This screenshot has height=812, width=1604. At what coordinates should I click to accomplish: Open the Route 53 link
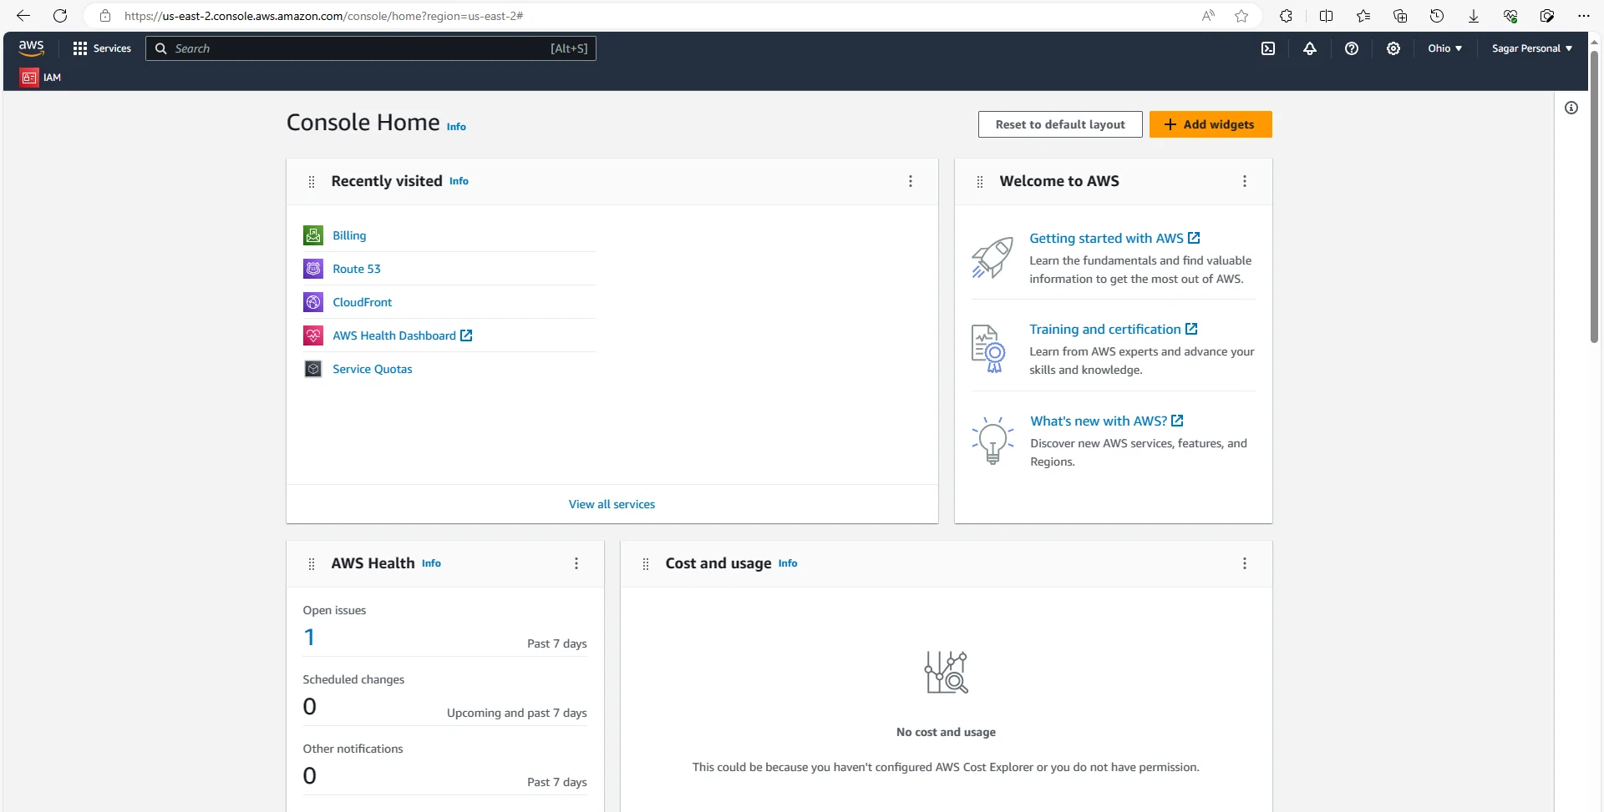[x=357, y=269]
